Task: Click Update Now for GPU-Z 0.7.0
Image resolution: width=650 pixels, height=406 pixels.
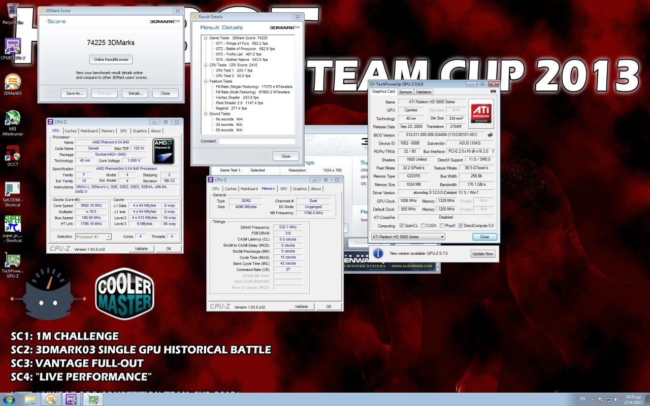Action: tap(482, 253)
